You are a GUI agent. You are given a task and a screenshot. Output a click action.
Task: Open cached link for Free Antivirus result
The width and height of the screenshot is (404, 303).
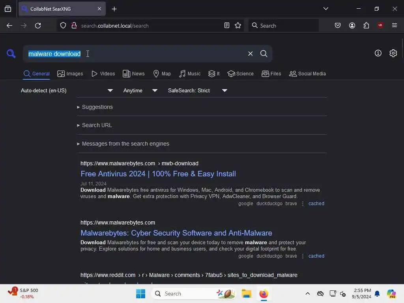316,204
